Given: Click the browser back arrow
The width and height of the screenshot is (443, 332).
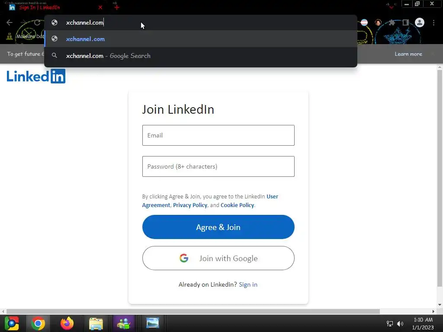Looking at the screenshot, I should [10, 22].
